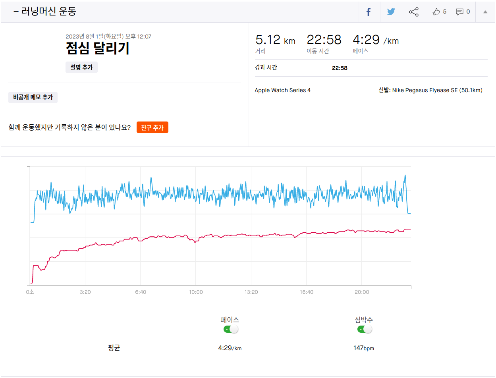Share activity on Twitter
The width and height of the screenshot is (496, 378).
[391, 12]
